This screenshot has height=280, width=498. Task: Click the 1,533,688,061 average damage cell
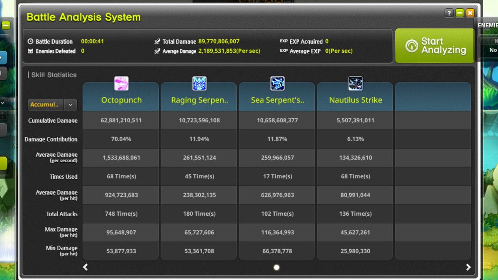[121, 158]
